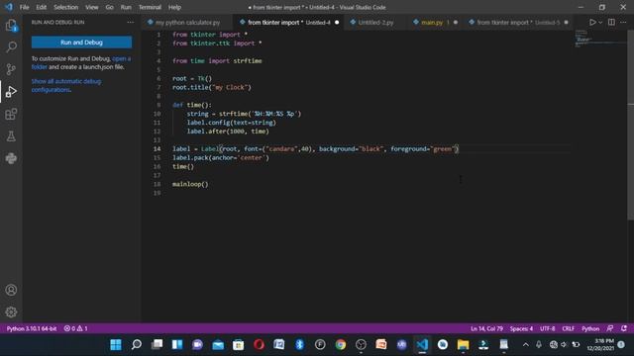634x356 pixels.
Task: Open the Terminal menu
Action: click(x=150, y=7)
